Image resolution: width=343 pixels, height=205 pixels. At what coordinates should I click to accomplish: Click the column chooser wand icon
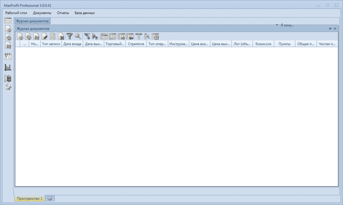[x=147, y=37]
